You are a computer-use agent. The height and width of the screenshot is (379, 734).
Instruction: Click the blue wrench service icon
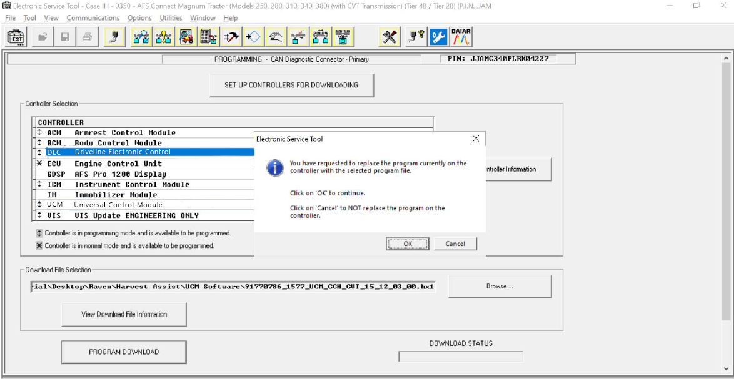[439, 37]
